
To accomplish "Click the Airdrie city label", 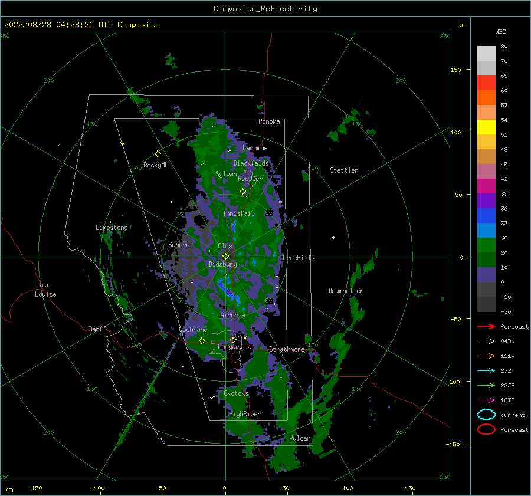I will coord(232,315).
